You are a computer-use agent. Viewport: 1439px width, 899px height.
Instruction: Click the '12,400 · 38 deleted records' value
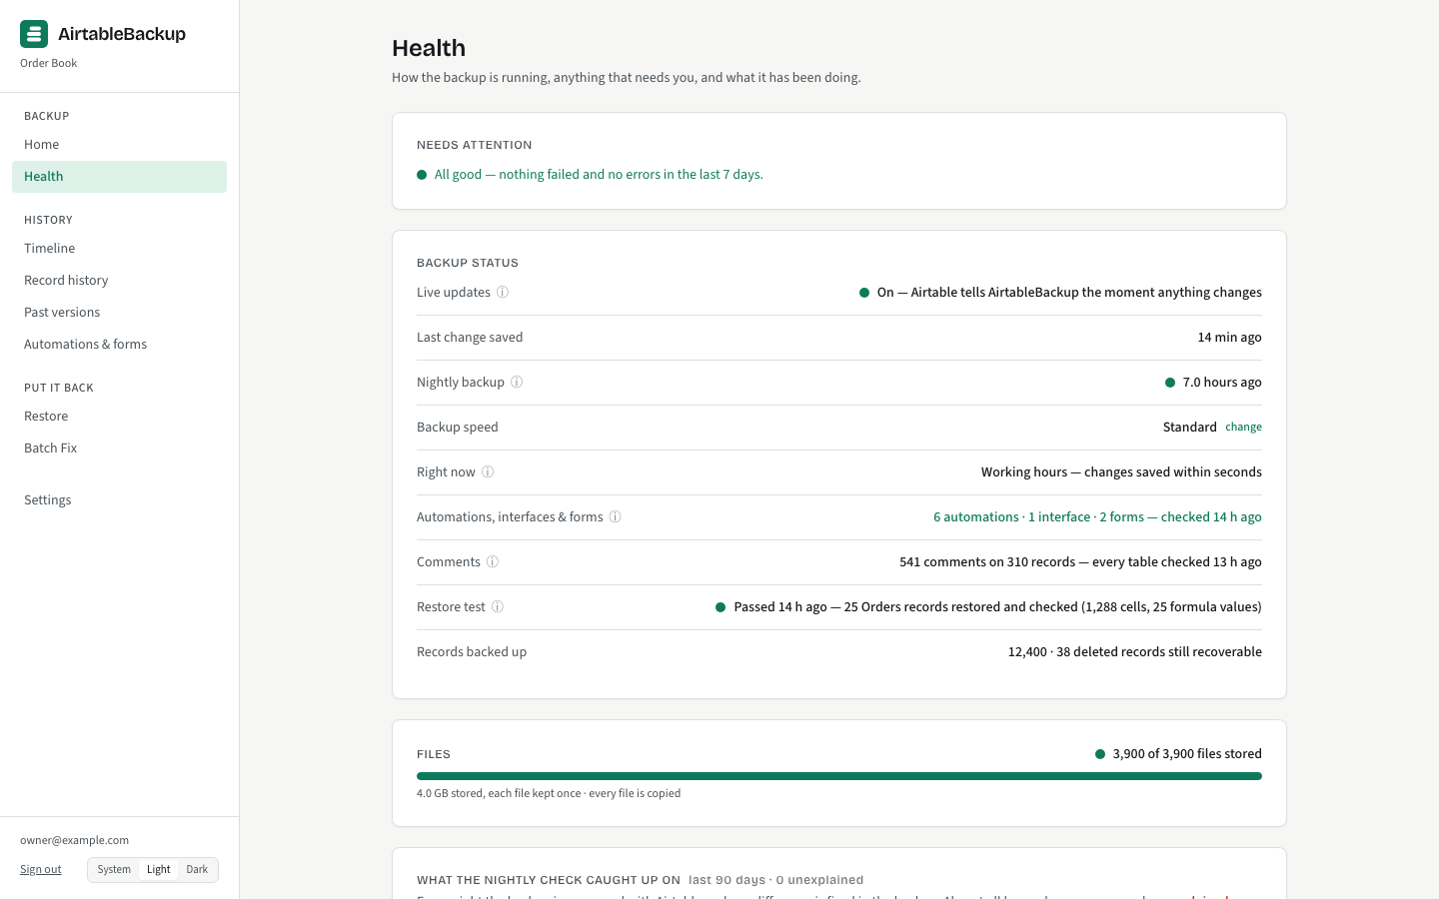point(1134,652)
